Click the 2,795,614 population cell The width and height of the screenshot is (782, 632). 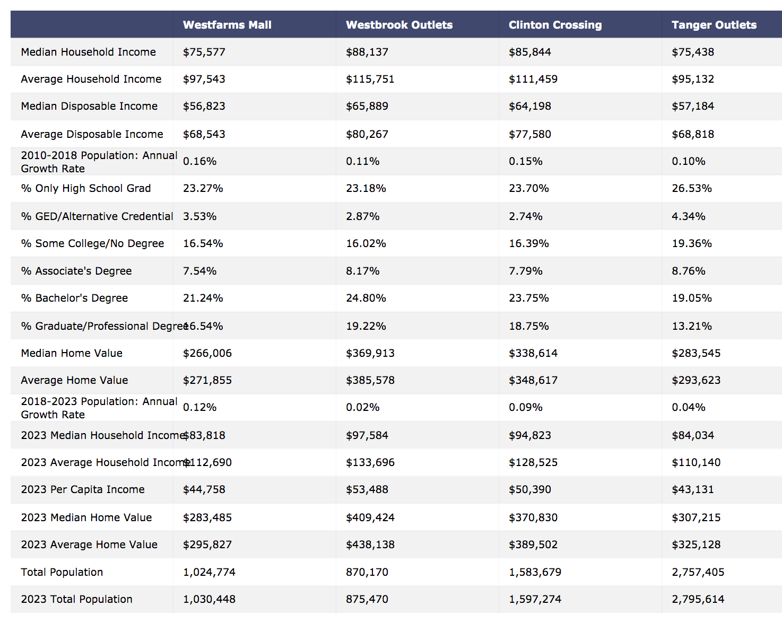pyautogui.click(x=698, y=599)
